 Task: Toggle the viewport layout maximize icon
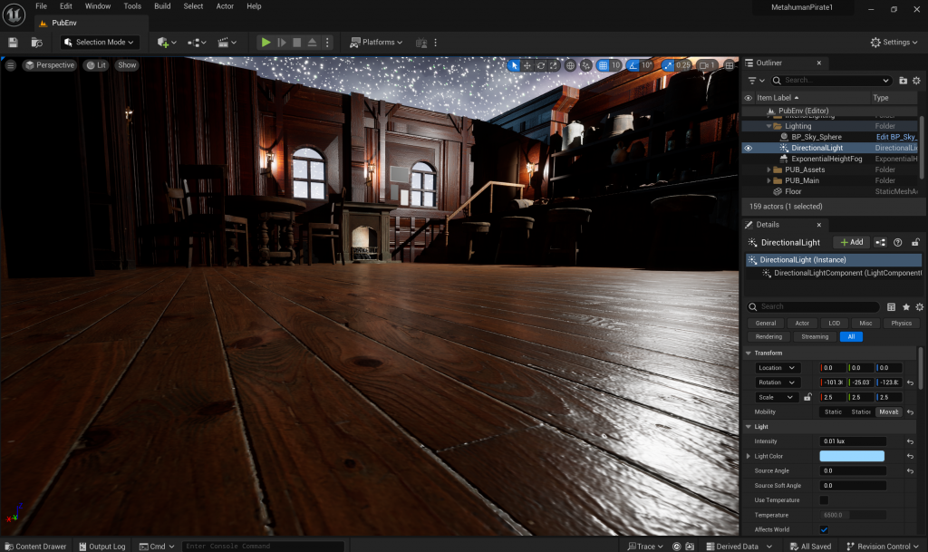click(730, 65)
